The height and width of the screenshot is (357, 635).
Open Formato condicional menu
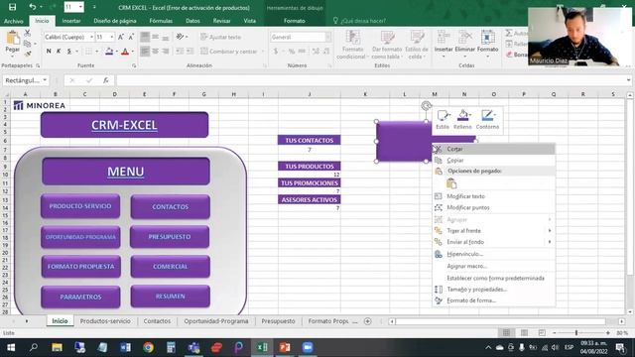point(353,45)
